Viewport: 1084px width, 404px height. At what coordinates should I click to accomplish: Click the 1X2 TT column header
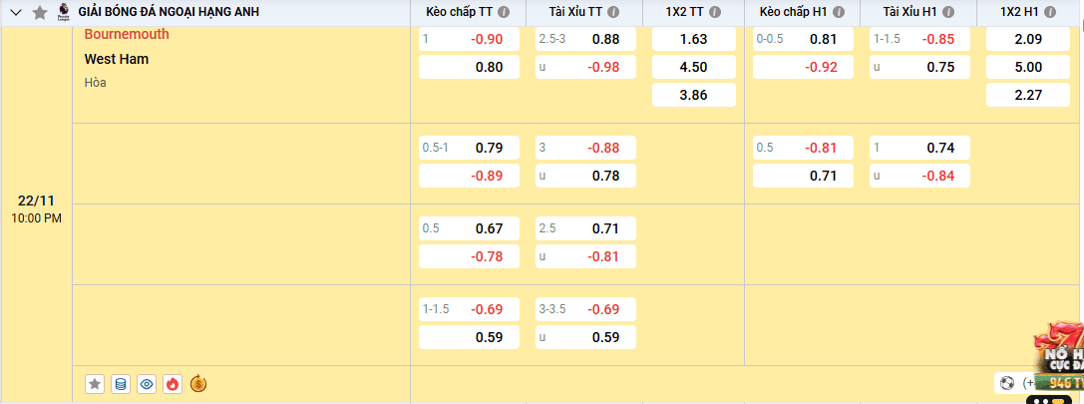[685, 12]
